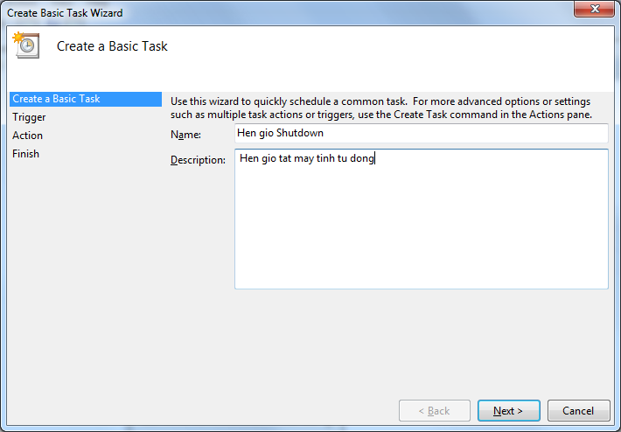
Task: Open the Action step in sidebar
Action: [27, 136]
